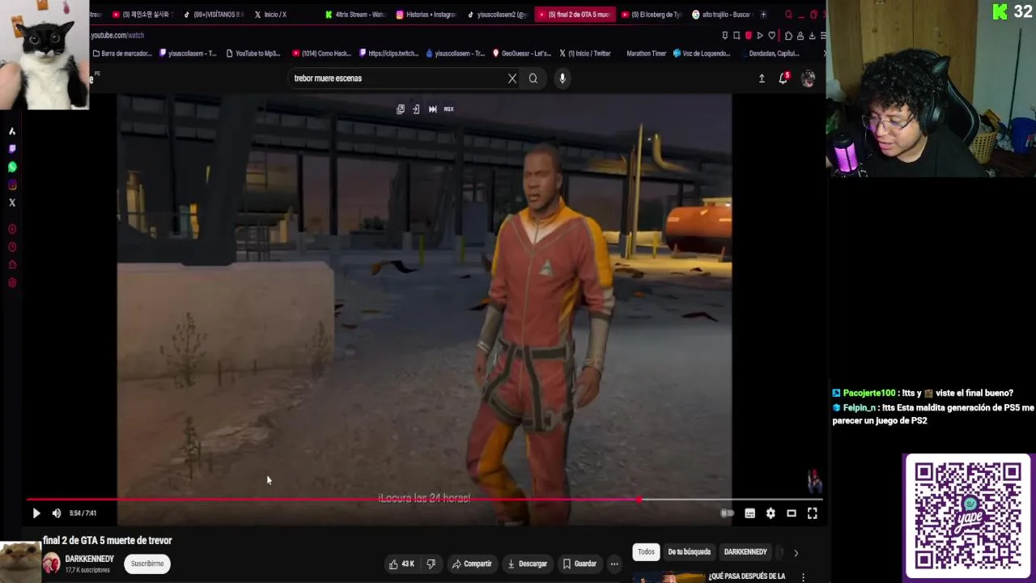Mute the video with the speaker icon
This screenshot has width=1036, height=583.
pyautogui.click(x=57, y=513)
